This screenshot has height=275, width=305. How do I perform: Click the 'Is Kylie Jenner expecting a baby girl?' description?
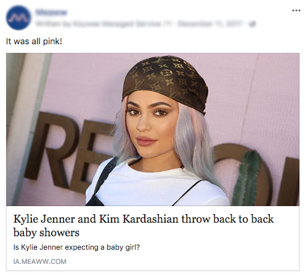pyautogui.click(x=76, y=247)
